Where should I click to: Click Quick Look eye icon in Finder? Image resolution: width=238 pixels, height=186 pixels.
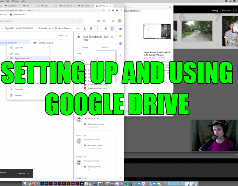(x=170, y=7)
